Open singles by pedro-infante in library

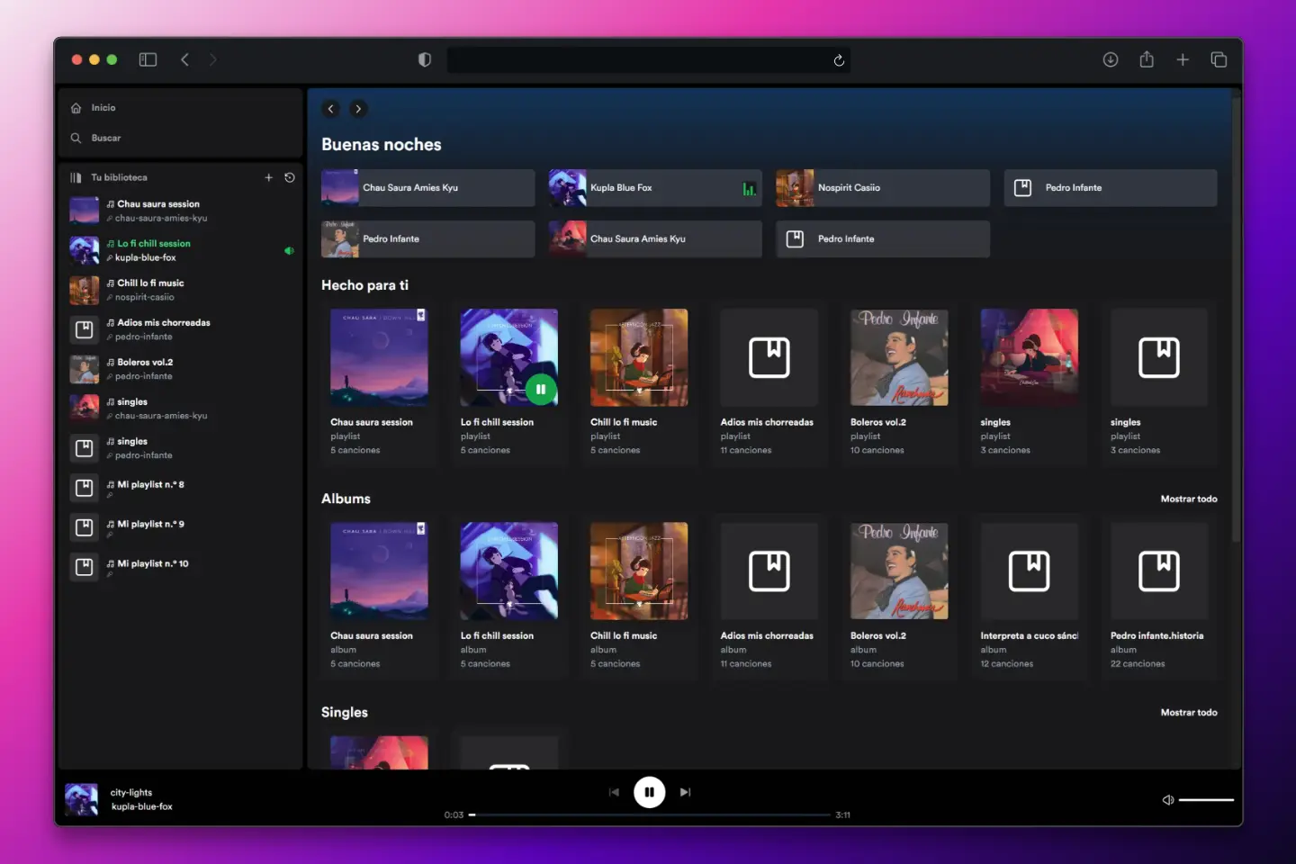click(180, 448)
